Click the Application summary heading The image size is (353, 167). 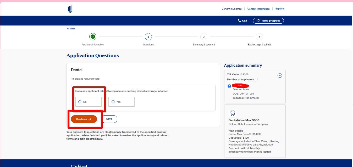pos(243,65)
